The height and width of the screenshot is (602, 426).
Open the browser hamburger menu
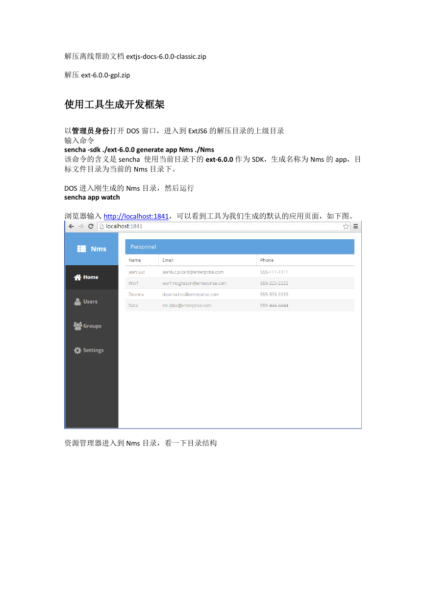356,226
